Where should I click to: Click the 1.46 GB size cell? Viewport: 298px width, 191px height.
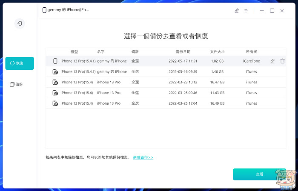point(218,72)
